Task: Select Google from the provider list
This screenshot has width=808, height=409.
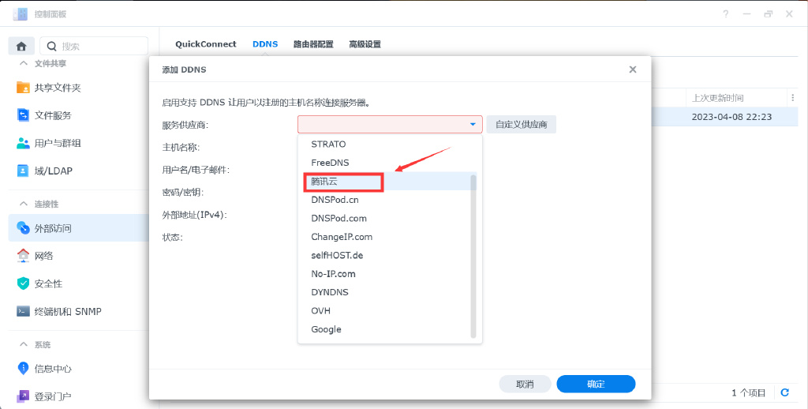Action: (x=387, y=329)
